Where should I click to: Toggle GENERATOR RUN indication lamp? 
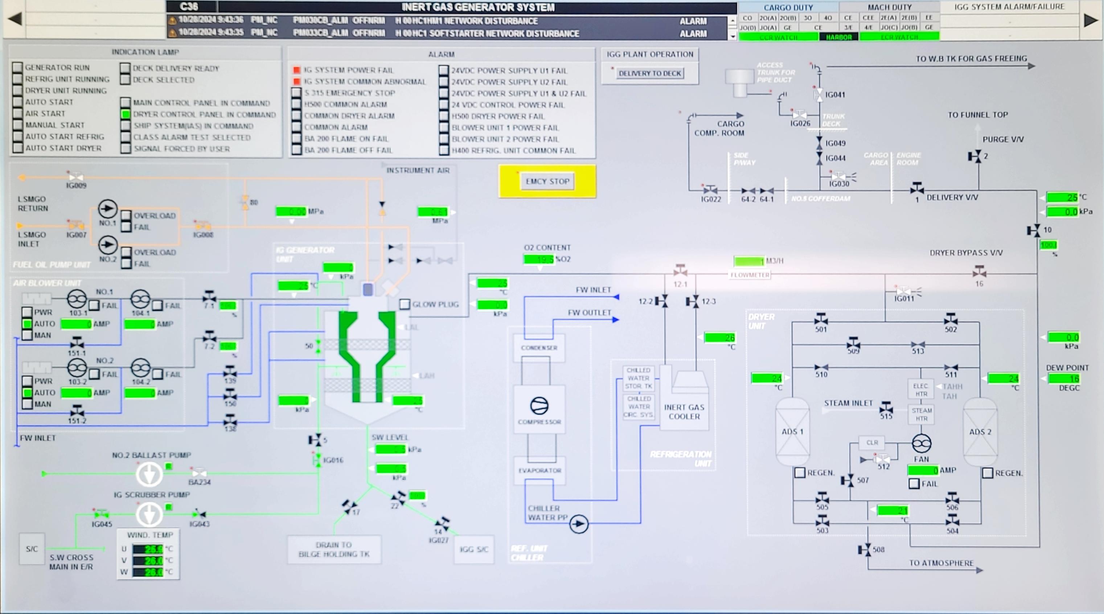click(17, 67)
